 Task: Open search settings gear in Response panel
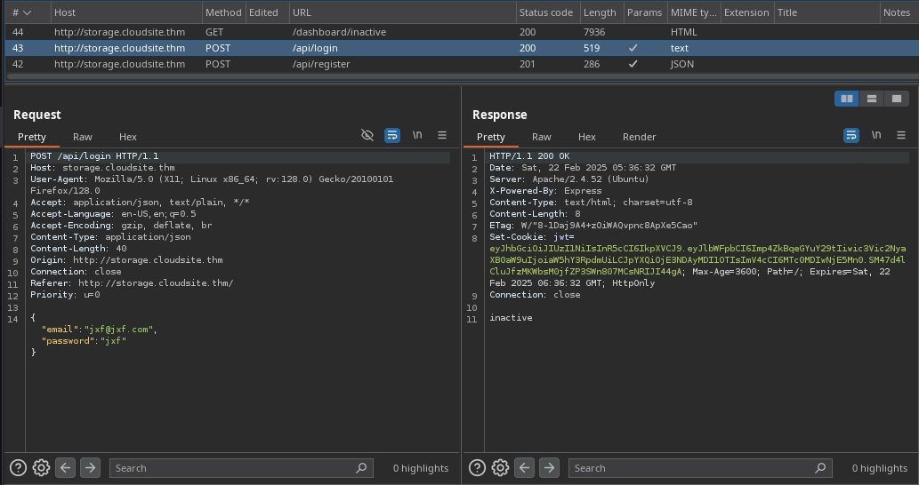[x=500, y=467]
